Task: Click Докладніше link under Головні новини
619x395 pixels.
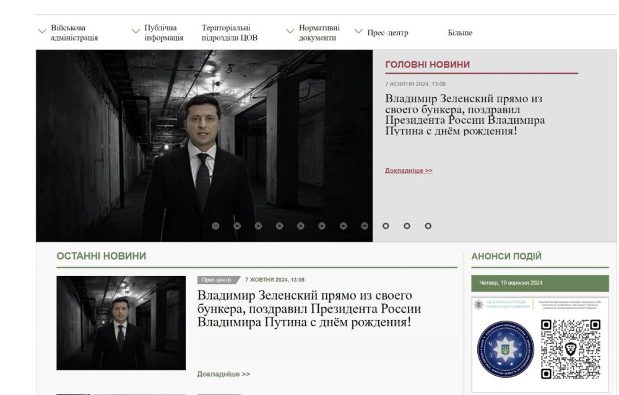Action: point(409,170)
